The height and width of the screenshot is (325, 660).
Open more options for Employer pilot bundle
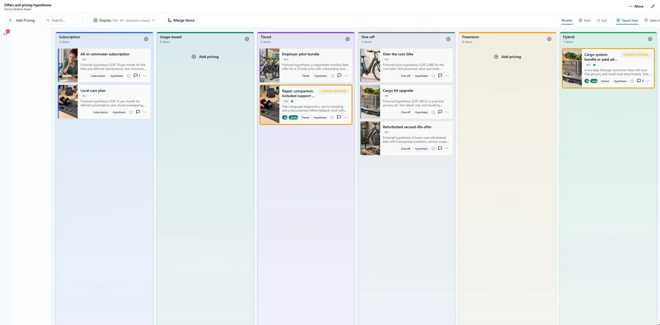point(346,76)
